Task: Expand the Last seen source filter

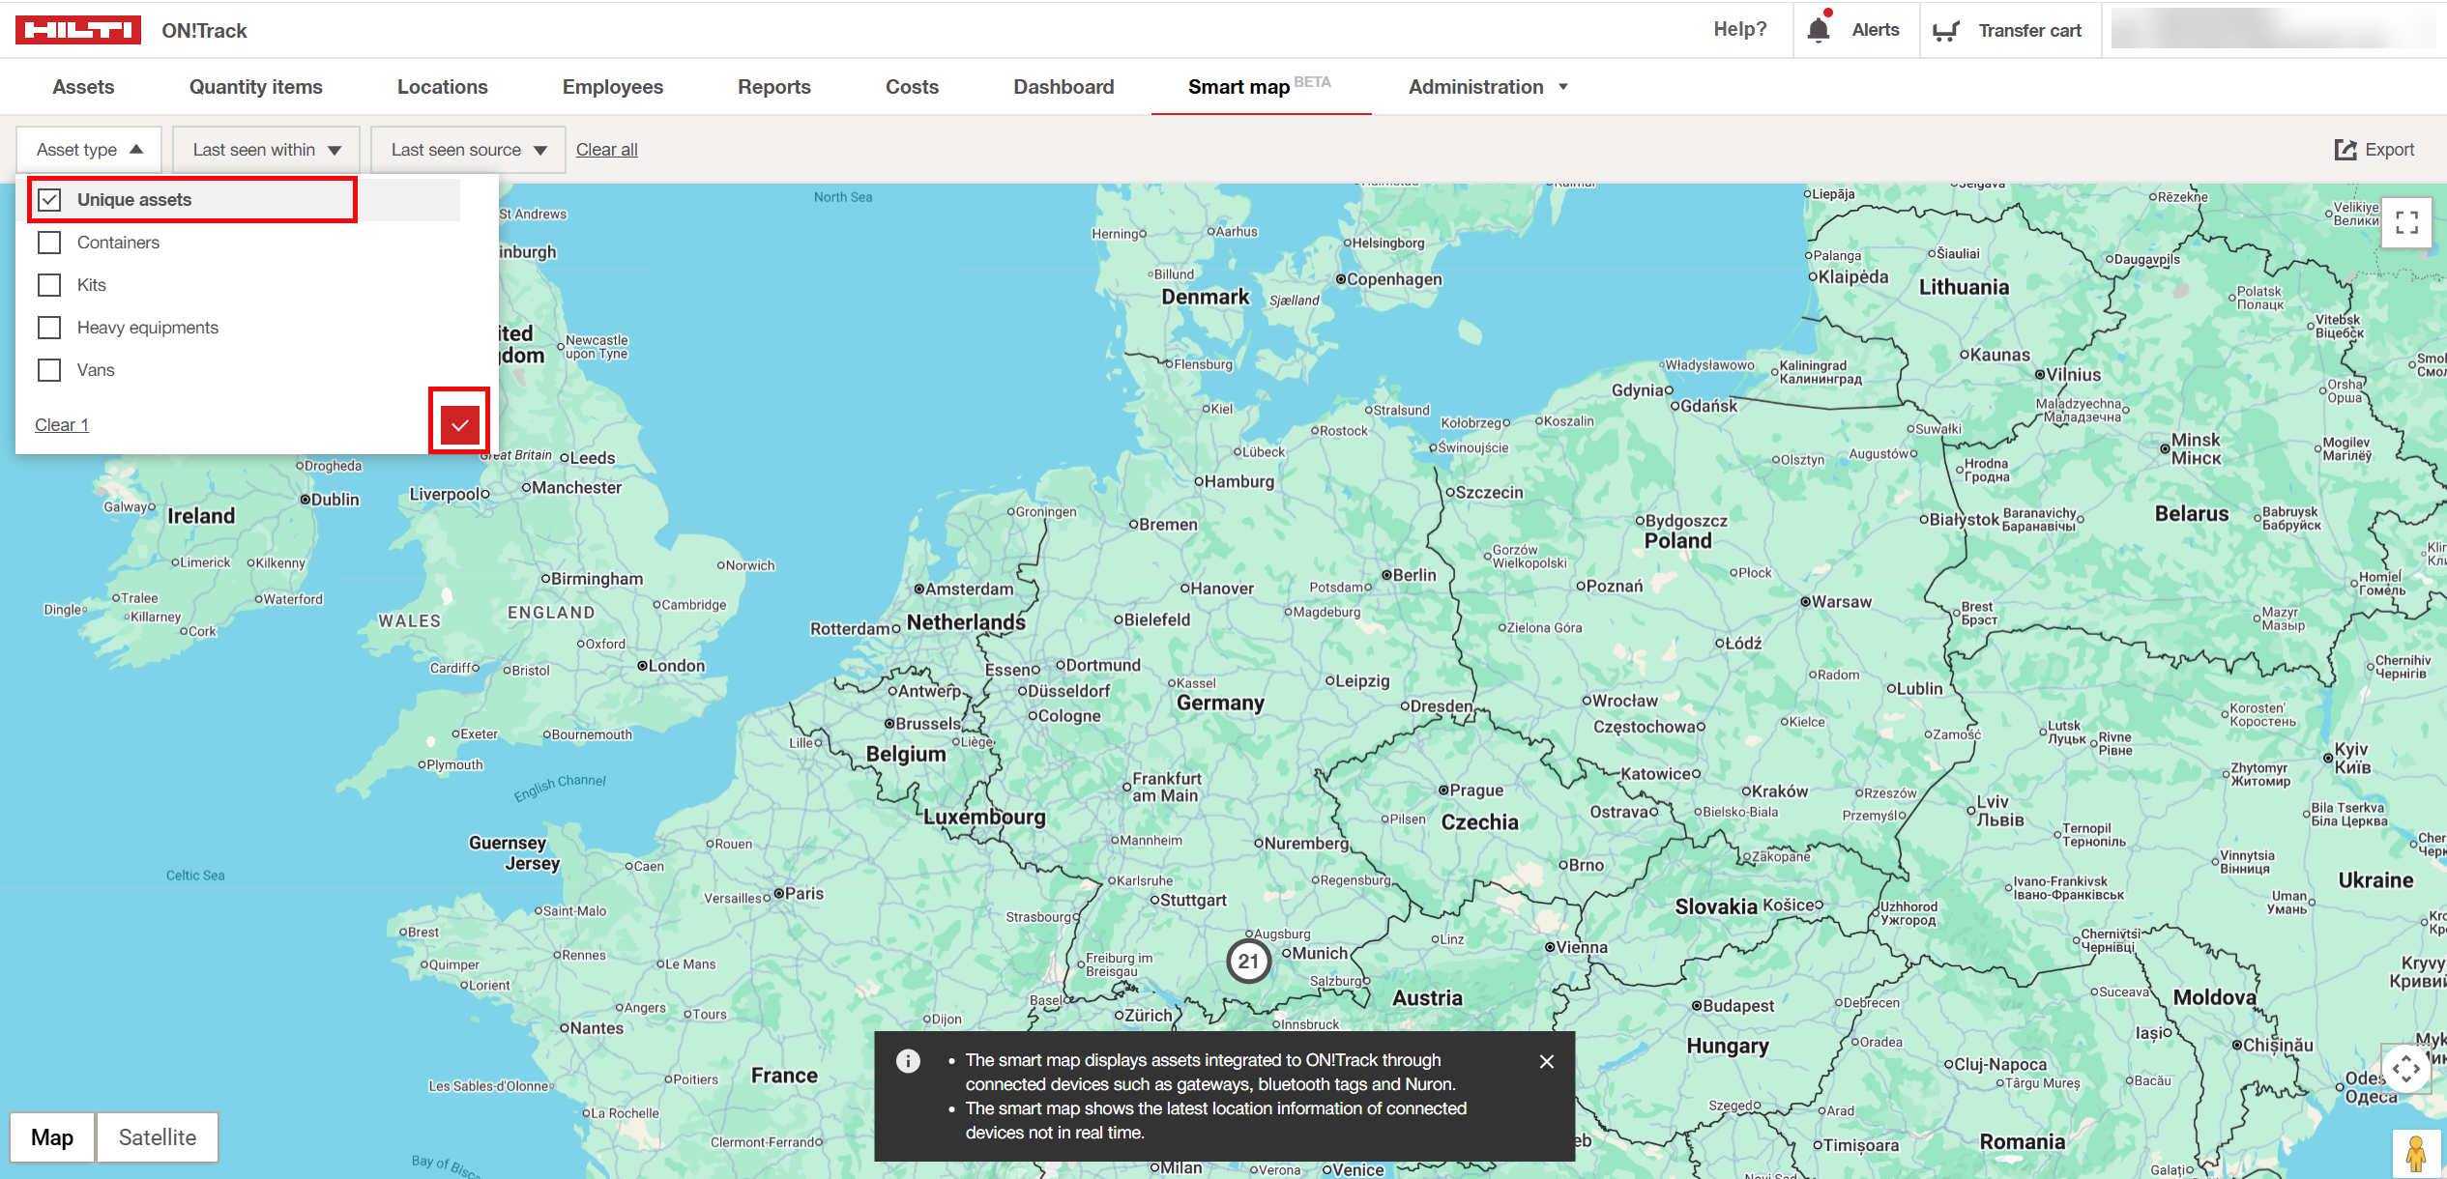Action: tap(468, 150)
